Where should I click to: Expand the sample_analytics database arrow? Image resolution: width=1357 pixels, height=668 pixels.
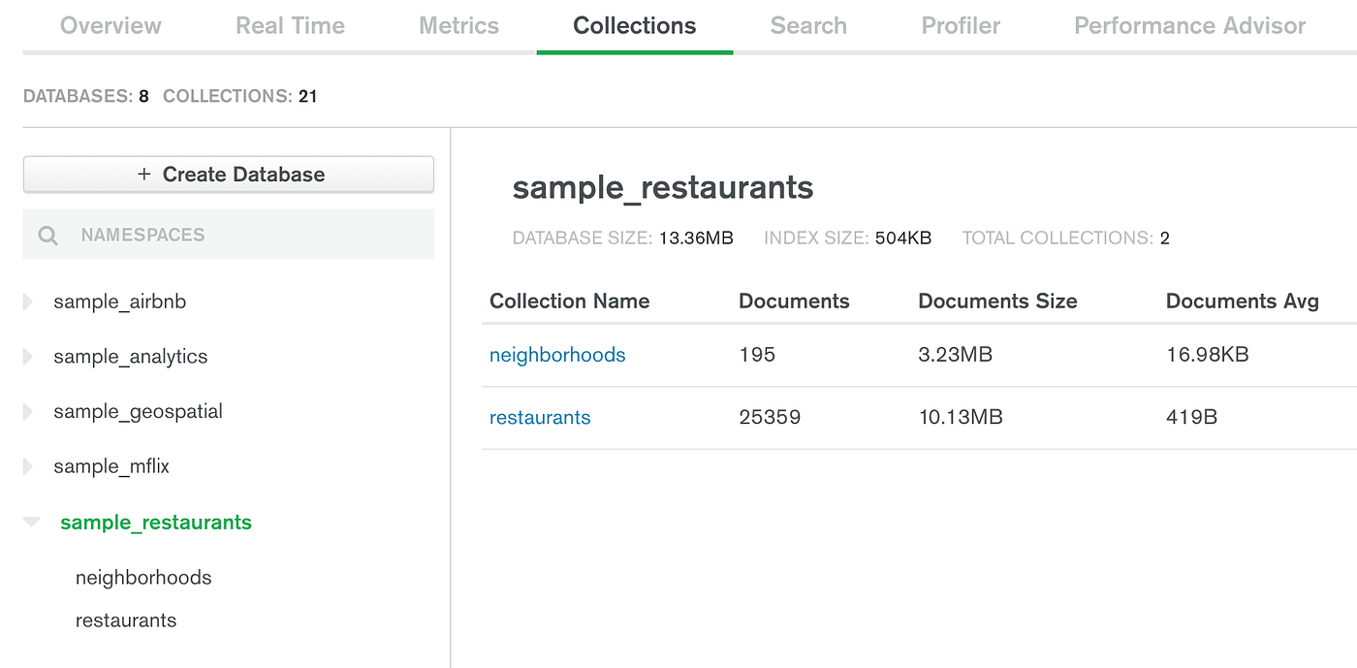tap(28, 357)
